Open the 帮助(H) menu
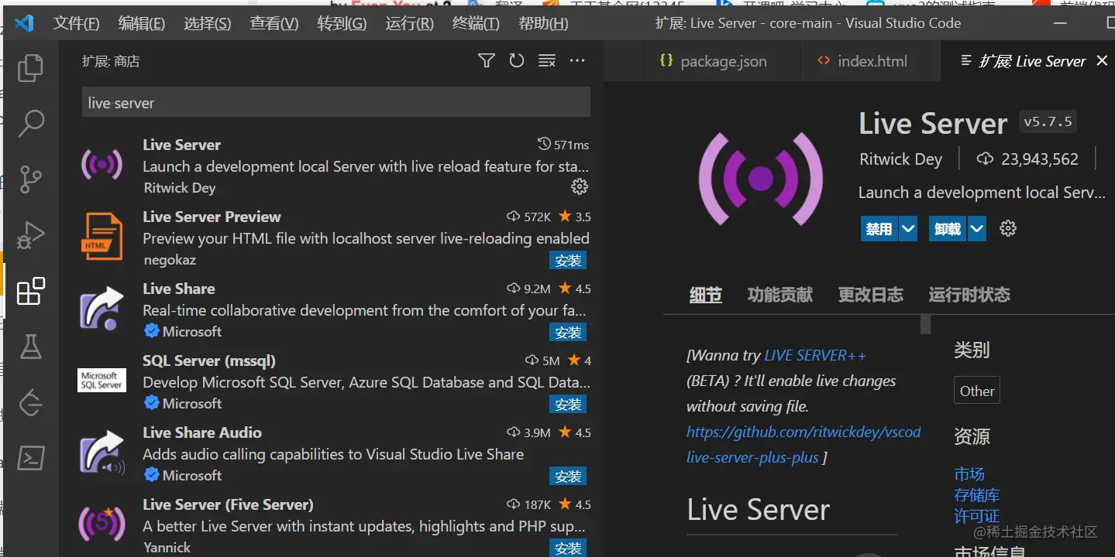This screenshot has width=1115, height=557. pos(543,23)
